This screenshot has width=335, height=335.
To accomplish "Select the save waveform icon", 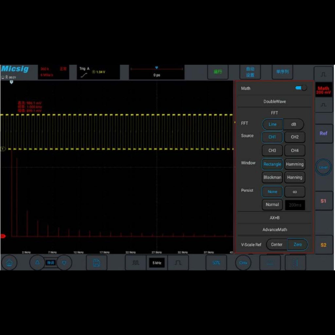I will point(97,262).
